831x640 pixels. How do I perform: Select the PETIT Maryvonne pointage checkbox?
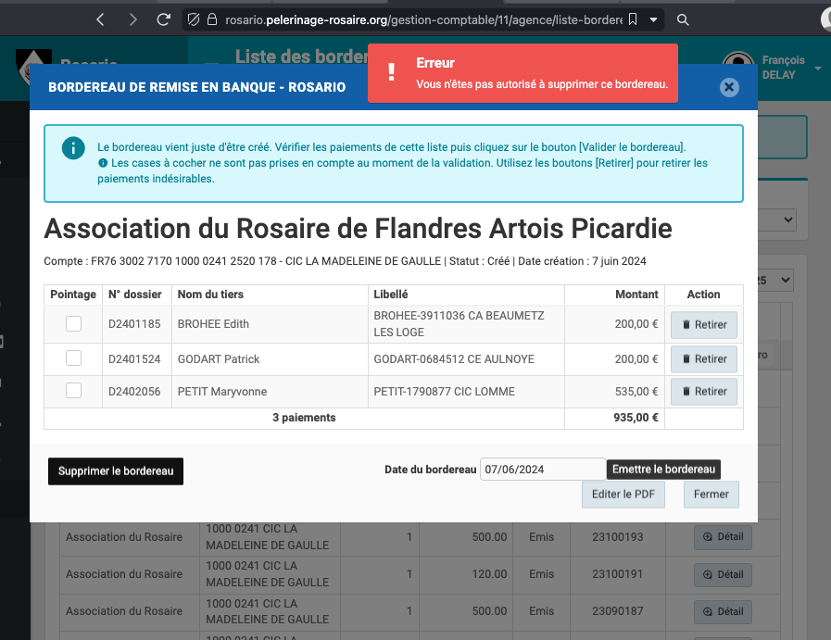[x=73, y=391]
